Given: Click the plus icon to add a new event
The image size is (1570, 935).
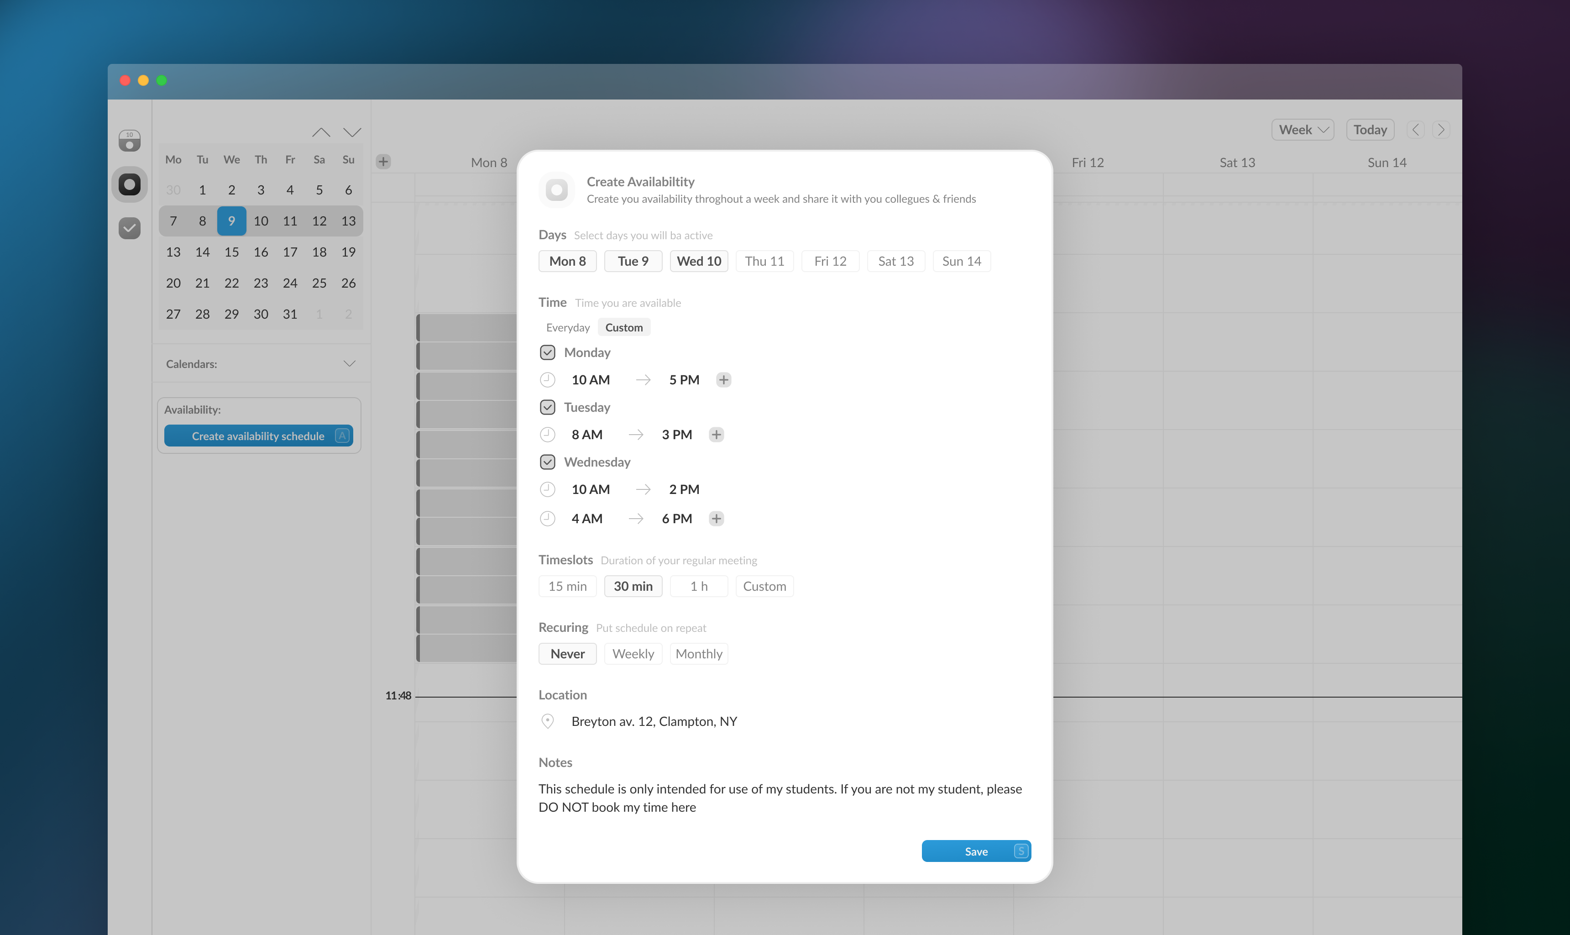Looking at the screenshot, I should tap(383, 161).
